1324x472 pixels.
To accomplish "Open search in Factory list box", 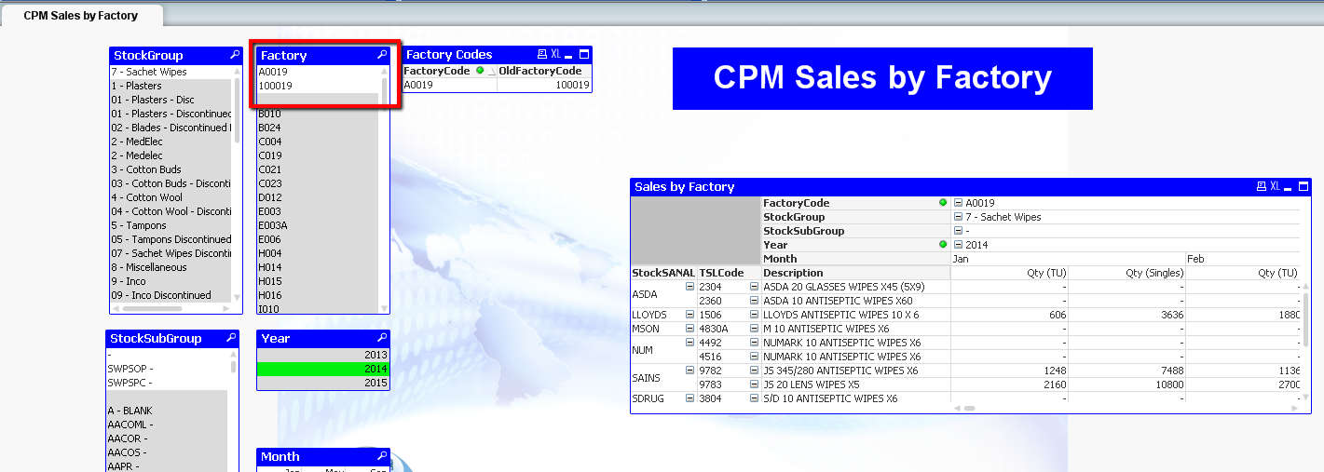I will click(x=382, y=56).
